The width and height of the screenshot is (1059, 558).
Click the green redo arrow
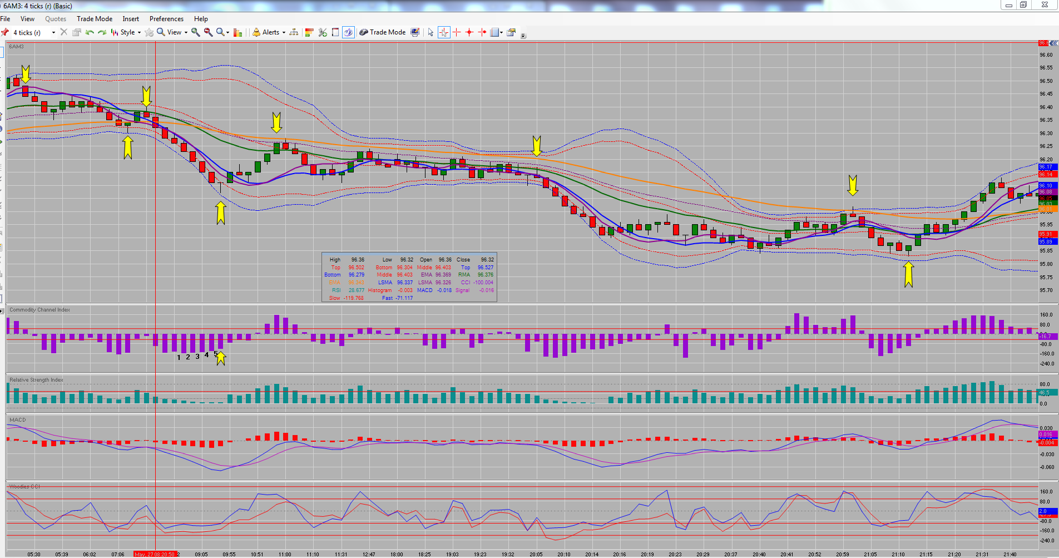coord(102,32)
